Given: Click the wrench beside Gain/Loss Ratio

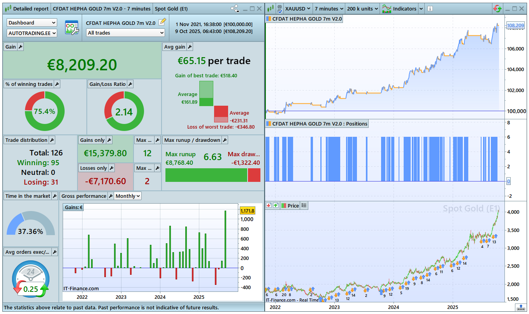Looking at the screenshot, I should pos(130,84).
